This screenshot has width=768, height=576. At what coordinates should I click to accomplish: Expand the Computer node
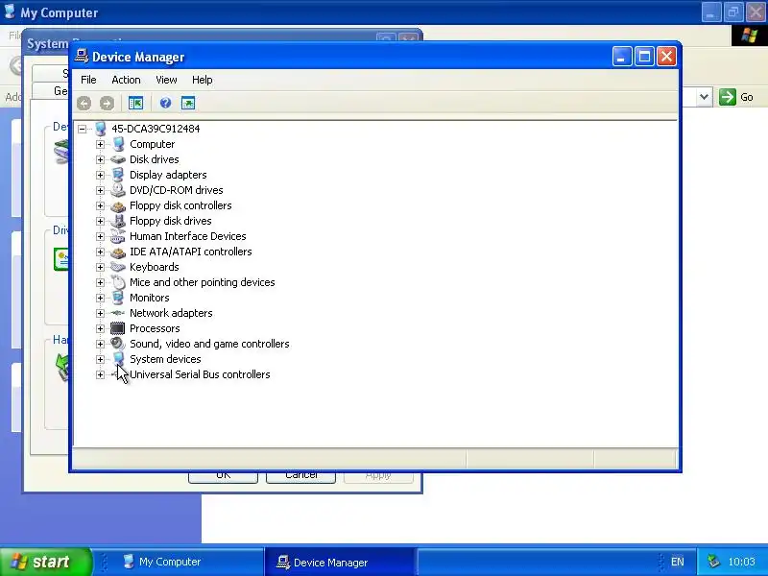click(101, 144)
